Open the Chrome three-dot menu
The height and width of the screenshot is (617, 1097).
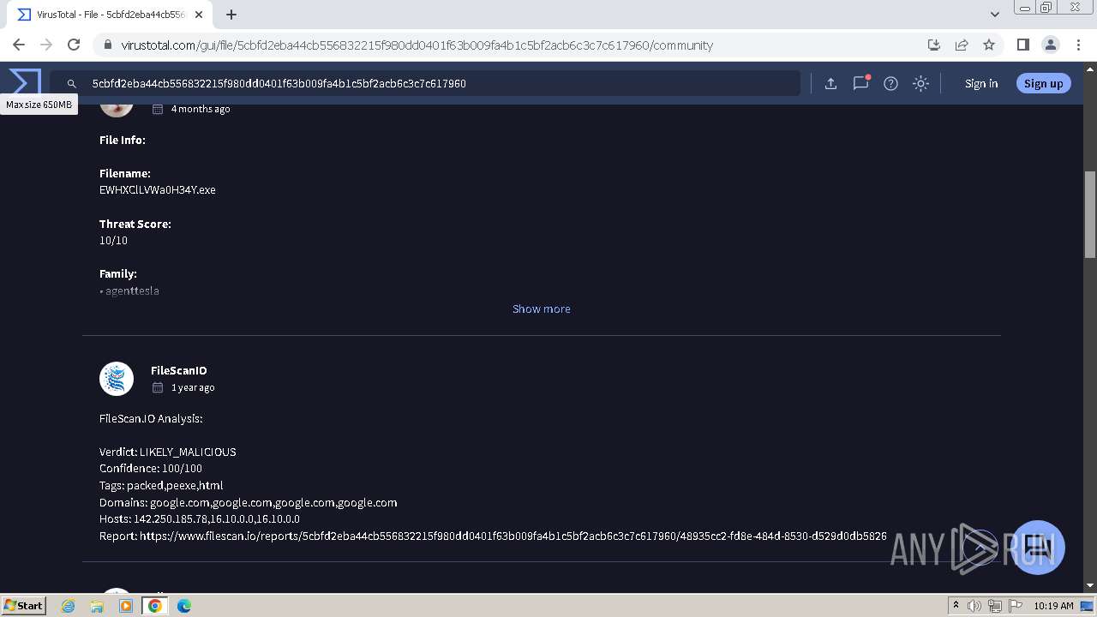[x=1077, y=45]
